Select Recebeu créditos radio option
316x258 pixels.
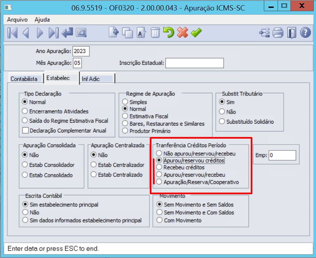159,167
